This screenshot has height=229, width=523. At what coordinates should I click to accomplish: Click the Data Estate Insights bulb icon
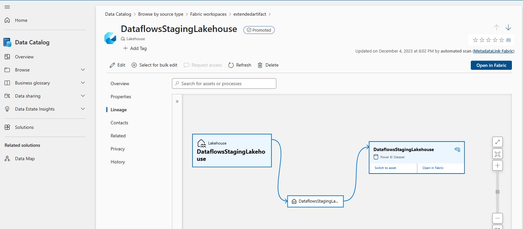[7, 109]
